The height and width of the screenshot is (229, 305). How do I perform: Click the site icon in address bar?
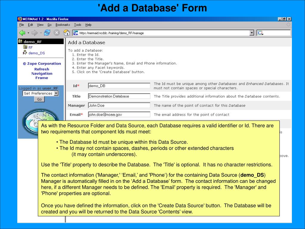click(76, 33)
